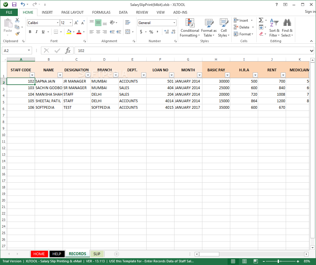Increase indent in Alignment group
This screenshot has height=265, width=316.
point(119,32)
